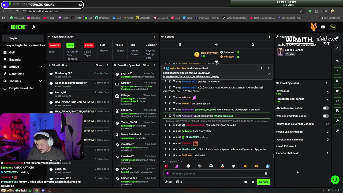Click the hourglass icon in chat header
The image size is (343, 193).
(x=253, y=44)
